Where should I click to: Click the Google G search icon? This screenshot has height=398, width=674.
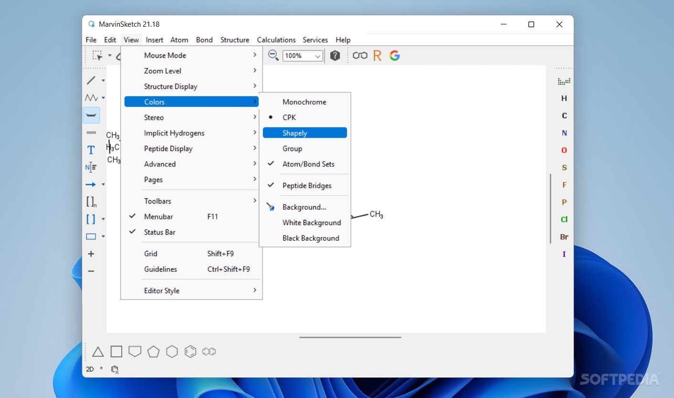tap(394, 55)
